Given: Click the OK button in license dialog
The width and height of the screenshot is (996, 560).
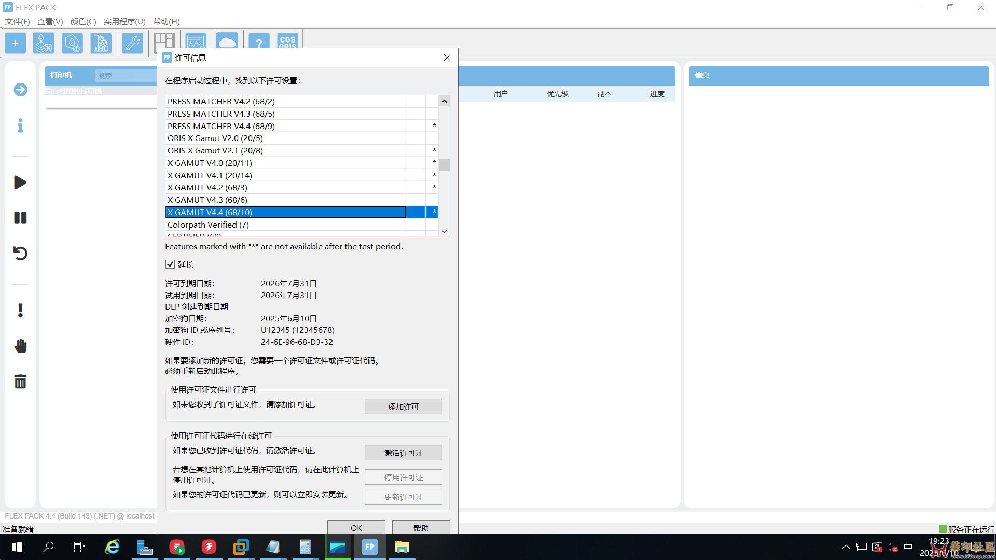Looking at the screenshot, I should coord(356,527).
